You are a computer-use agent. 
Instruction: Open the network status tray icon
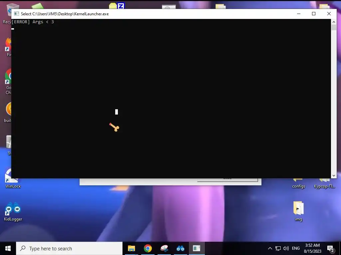point(278,248)
